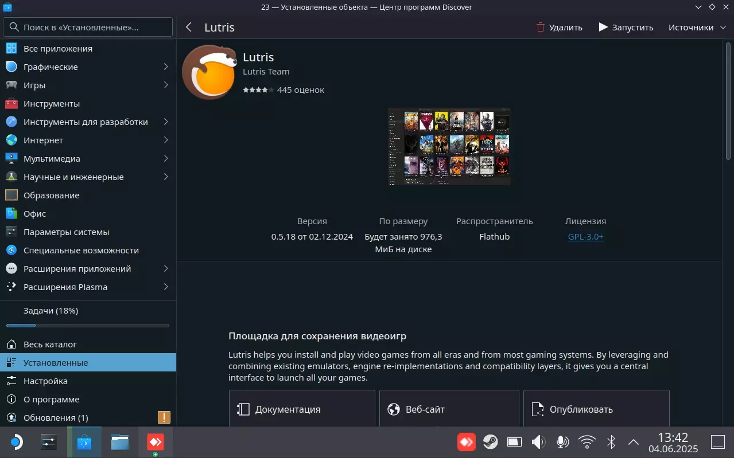
Task: Click the system settings taskbar icon
Action: click(x=49, y=442)
